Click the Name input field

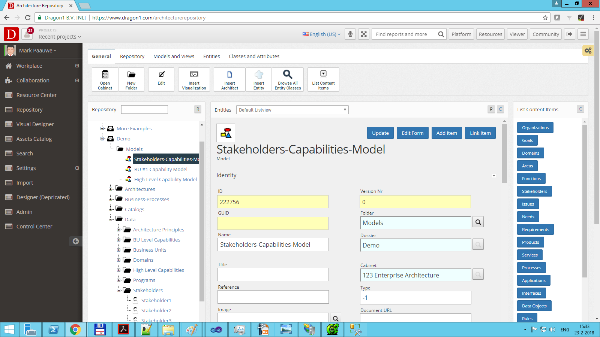(273, 245)
